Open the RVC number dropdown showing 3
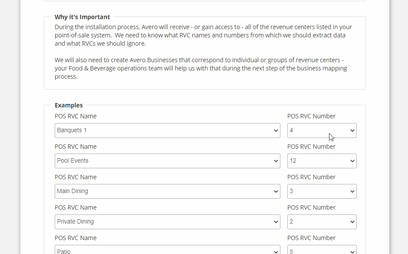Image resolution: width=408 pixels, height=254 pixels. point(322,191)
